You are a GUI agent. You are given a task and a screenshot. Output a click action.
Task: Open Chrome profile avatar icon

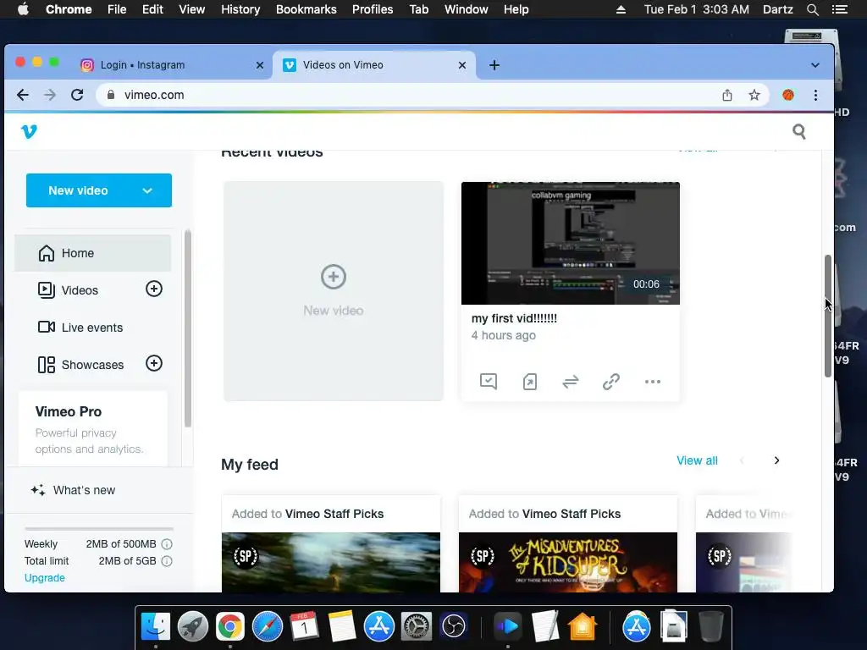tap(788, 95)
